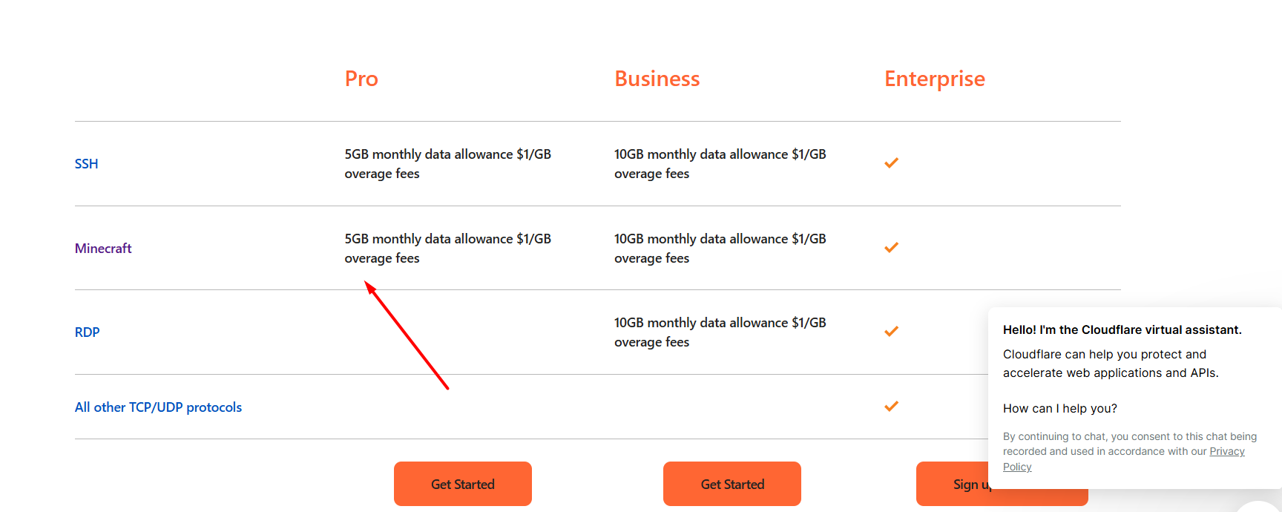This screenshot has height=512, width=1282.
Task: Click Business plan's RDP 10GB allowance text
Action: pyautogui.click(x=720, y=332)
